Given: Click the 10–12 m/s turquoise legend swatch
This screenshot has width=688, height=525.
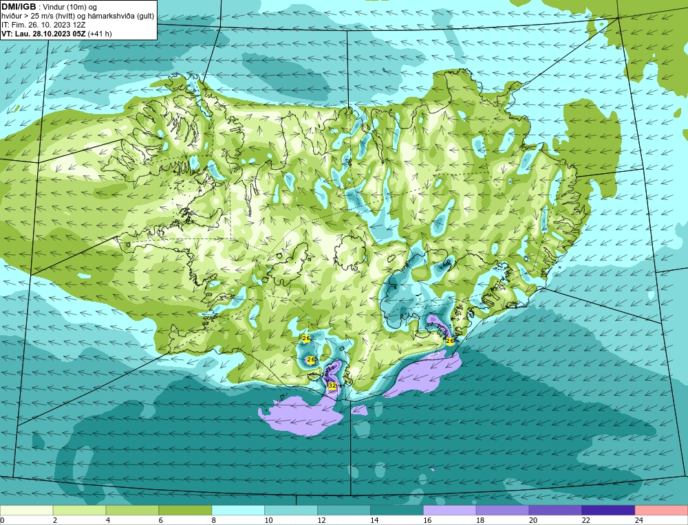Looking at the screenshot, I should pos(291,511).
